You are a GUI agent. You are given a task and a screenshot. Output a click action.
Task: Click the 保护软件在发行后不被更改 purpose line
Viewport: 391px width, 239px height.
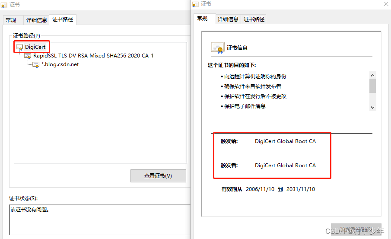(255, 96)
